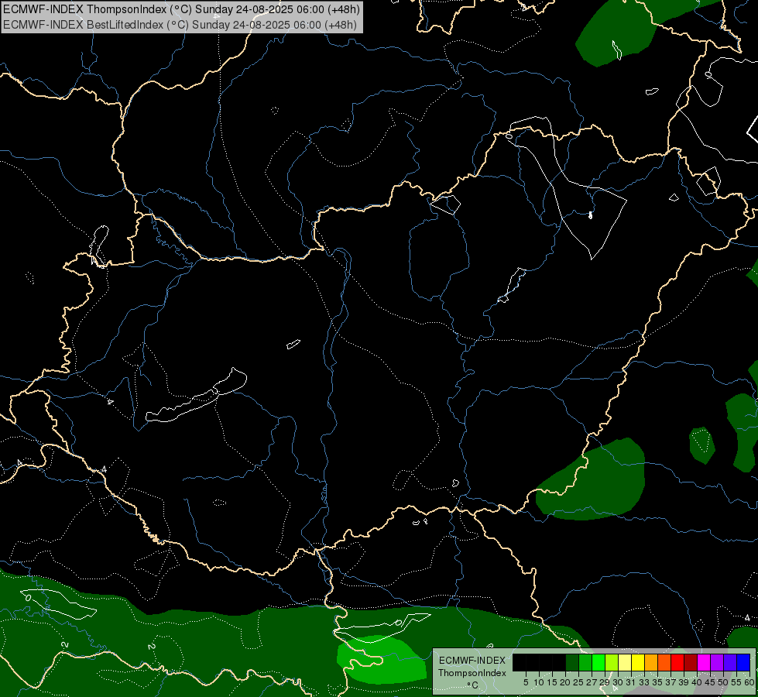Select the blue 55–60 legend swatch
Image resolution: width=758 pixels, height=697 pixels.
(743, 662)
